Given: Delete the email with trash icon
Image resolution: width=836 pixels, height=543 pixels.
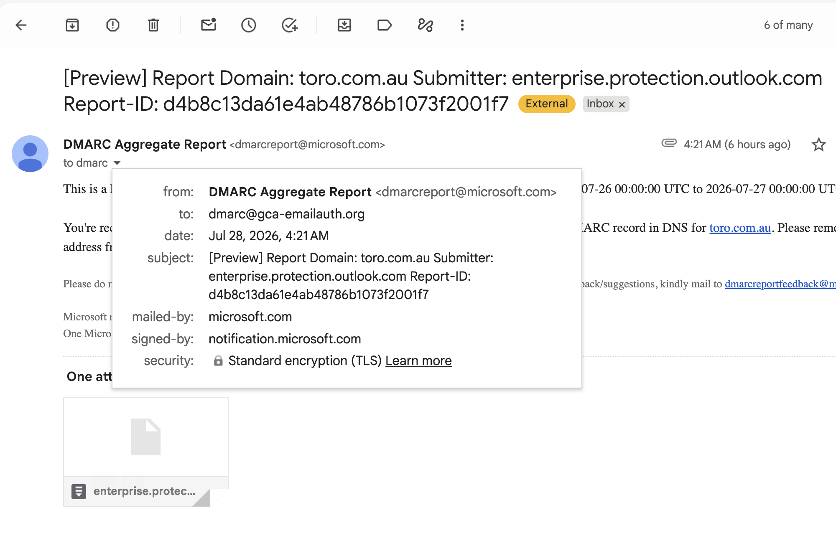Looking at the screenshot, I should click(153, 25).
